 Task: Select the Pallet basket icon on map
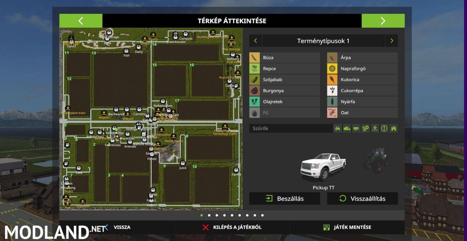point(153,190)
